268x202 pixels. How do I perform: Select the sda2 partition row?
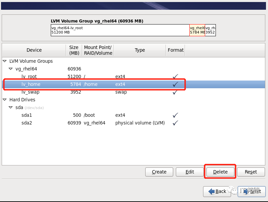coord(133,123)
